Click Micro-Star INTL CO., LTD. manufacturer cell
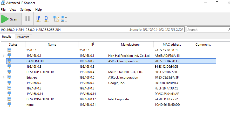This screenshot has width=230, height=126. tap(126, 72)
